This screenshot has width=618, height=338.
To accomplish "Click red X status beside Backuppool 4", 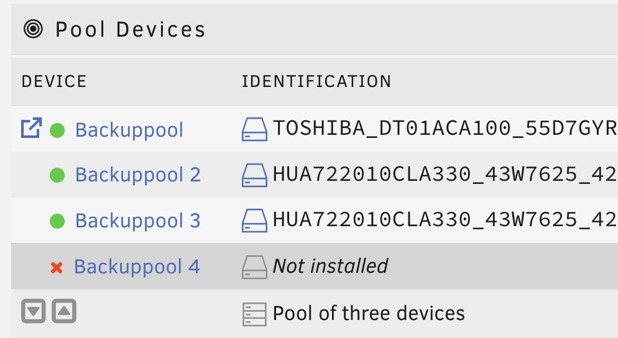I will point(57,268).
